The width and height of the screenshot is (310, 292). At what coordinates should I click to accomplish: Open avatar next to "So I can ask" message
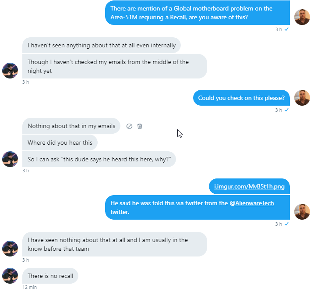click(x=10, y=159)
